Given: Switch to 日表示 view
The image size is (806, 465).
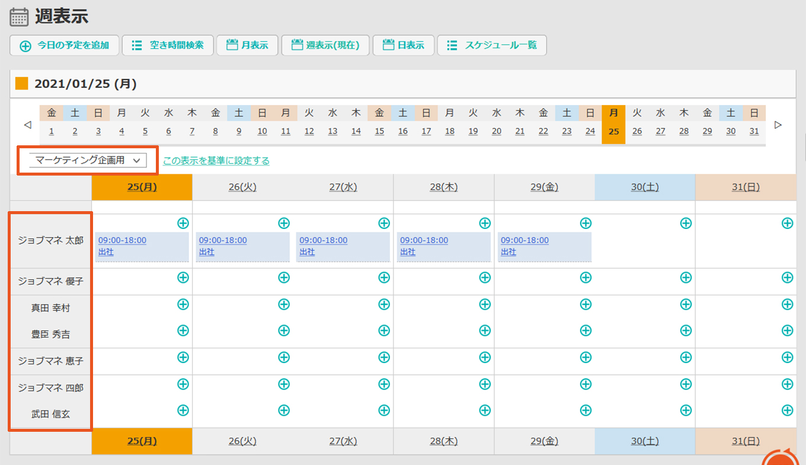Looking at the screenshot, I should [404, 46].
